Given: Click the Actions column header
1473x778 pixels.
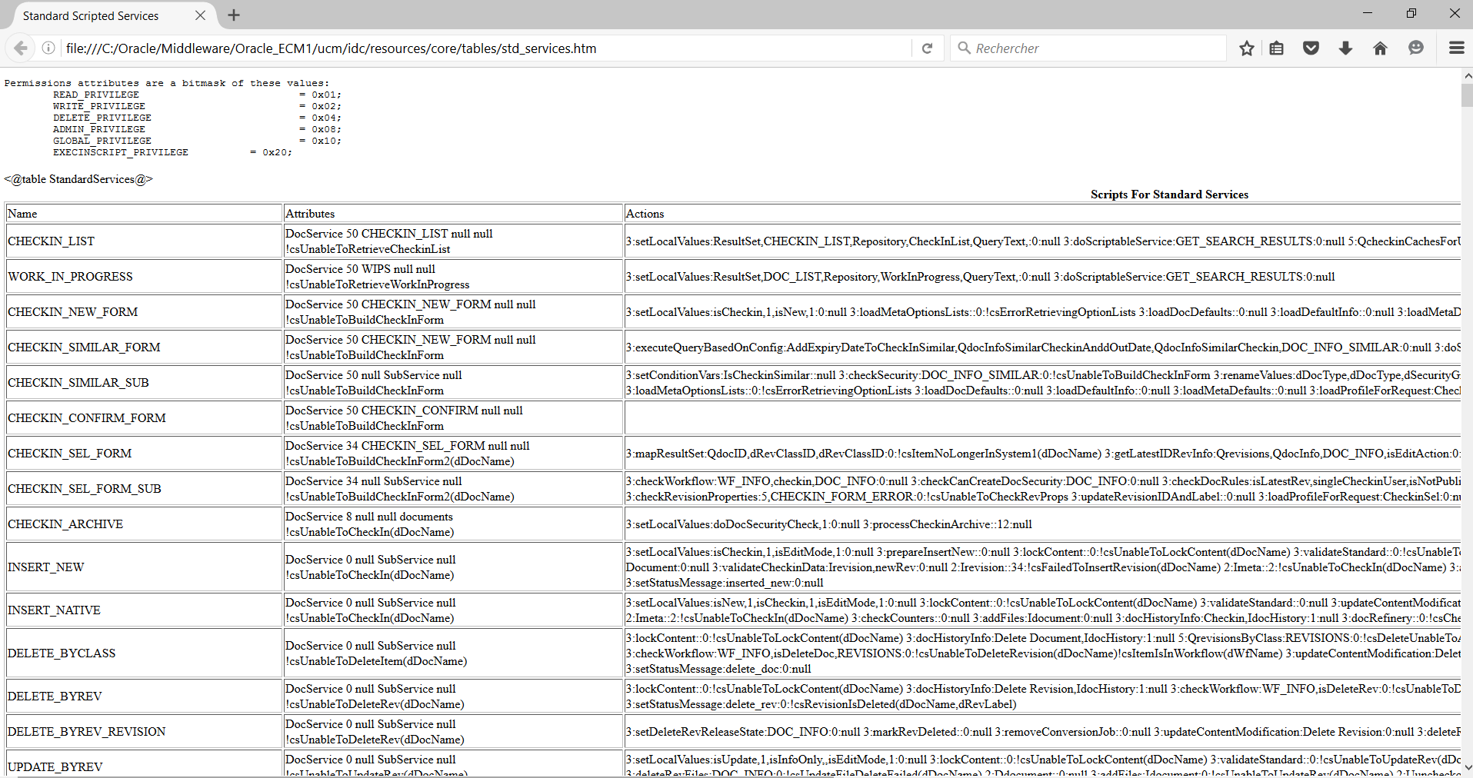Looking at the screenshot, I should pyautogui.click(x=645, y=214).
